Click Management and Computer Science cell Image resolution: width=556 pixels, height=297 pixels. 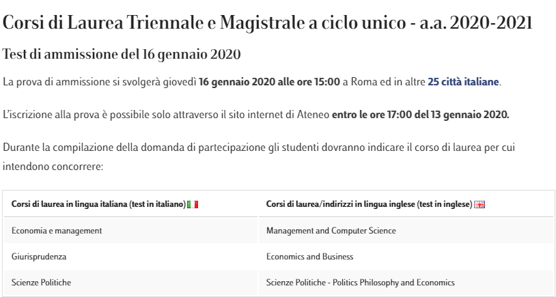(406, 230)
